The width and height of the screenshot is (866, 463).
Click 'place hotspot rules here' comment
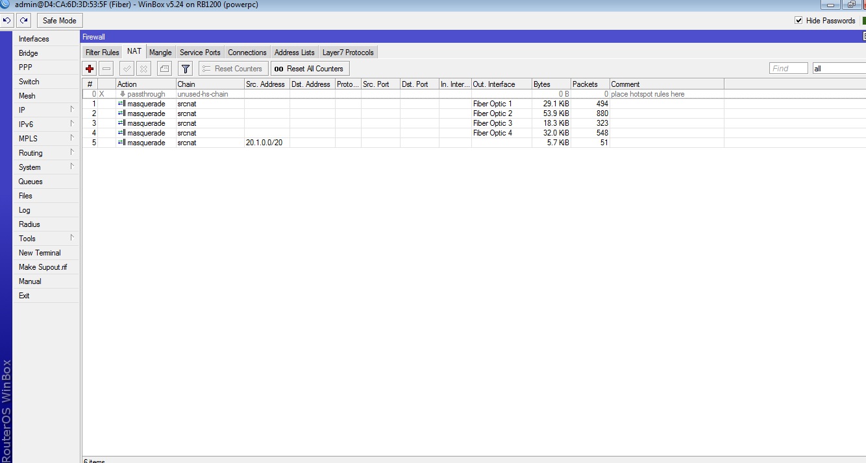pos(648,94)
